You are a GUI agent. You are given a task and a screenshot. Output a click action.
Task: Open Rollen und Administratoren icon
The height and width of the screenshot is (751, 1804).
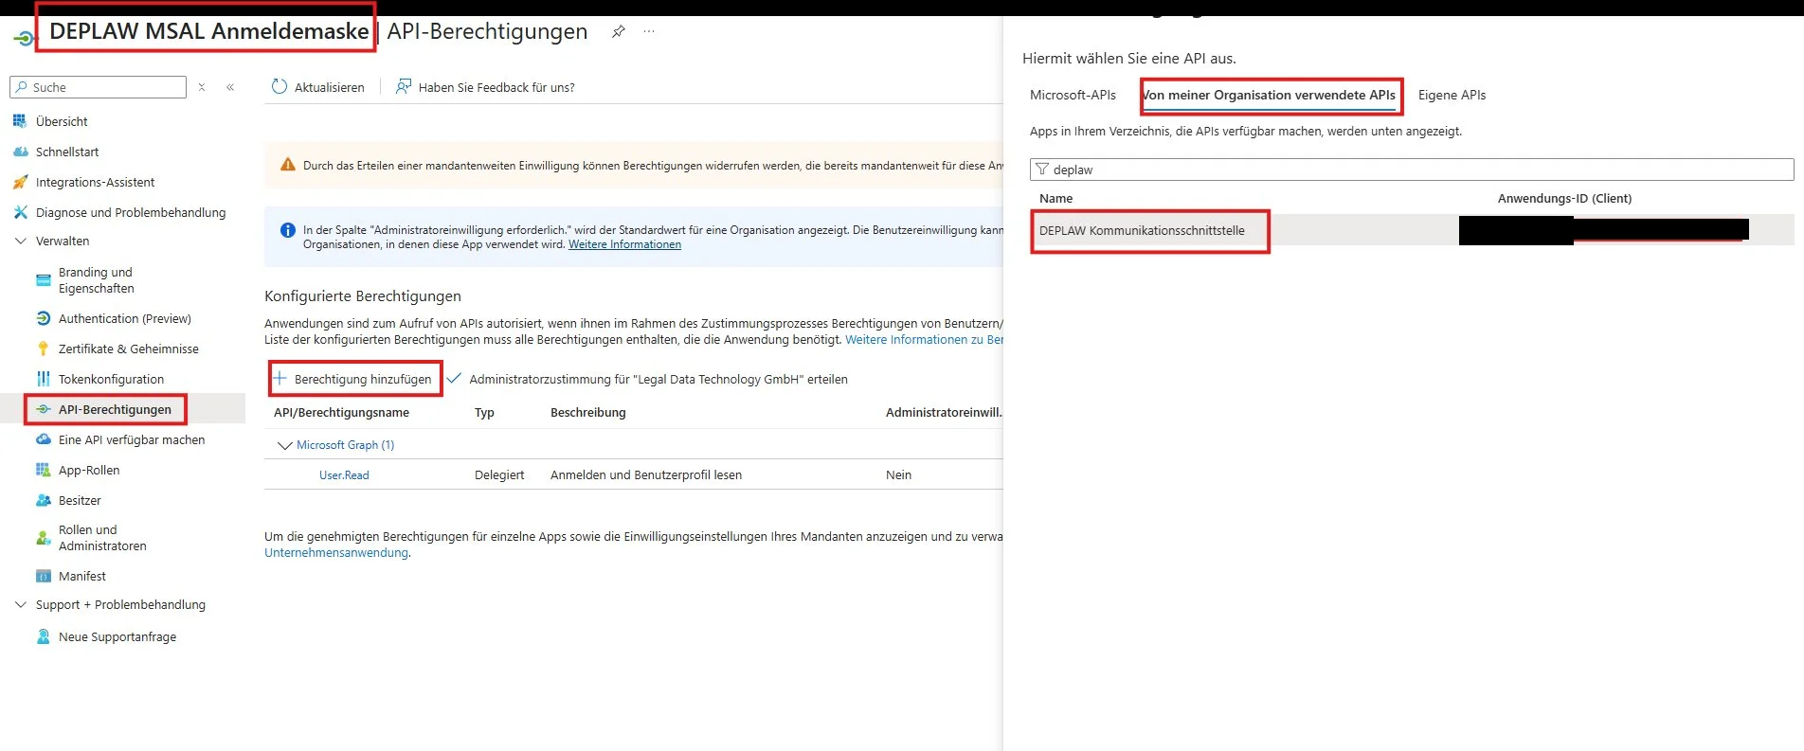click(x=43, y=538)
